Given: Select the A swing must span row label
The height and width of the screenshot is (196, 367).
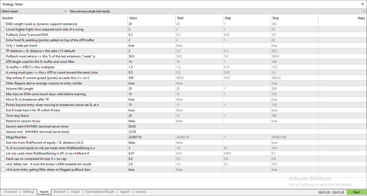Looking at the screenshot, I should click(x=52, y=72).
